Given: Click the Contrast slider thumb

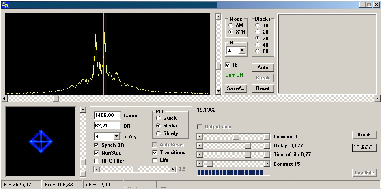Looking at the screenshot, I should (x=210, y=164).
